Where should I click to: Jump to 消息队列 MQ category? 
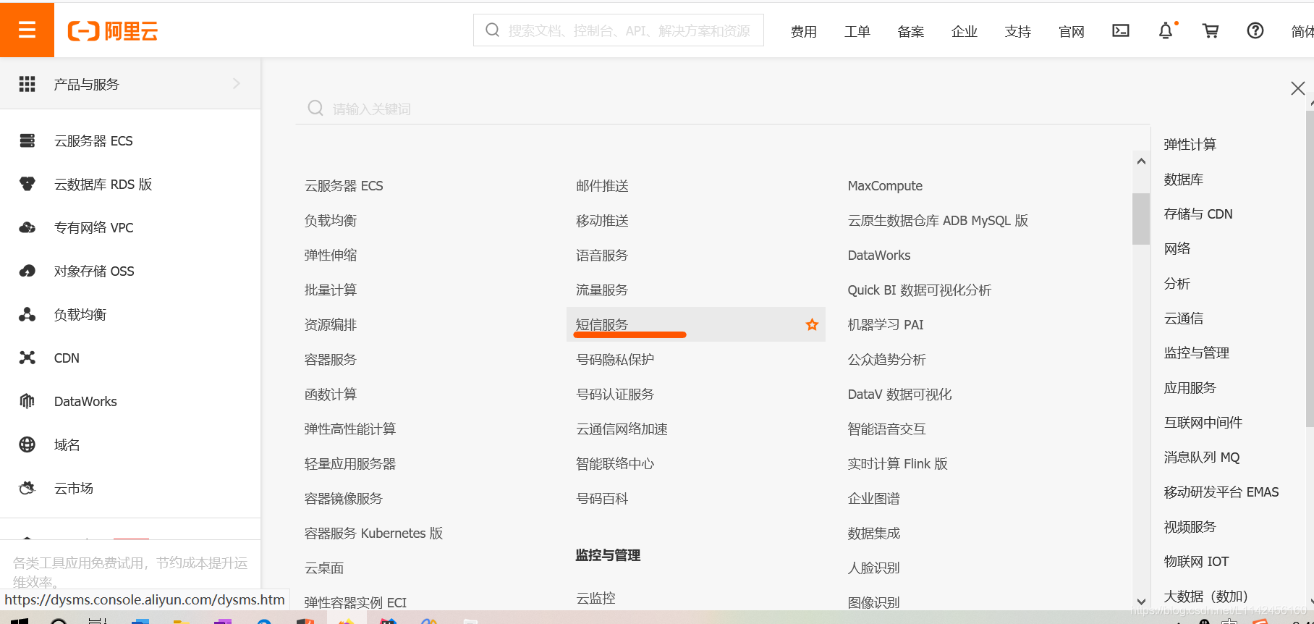pos(1202,457)
